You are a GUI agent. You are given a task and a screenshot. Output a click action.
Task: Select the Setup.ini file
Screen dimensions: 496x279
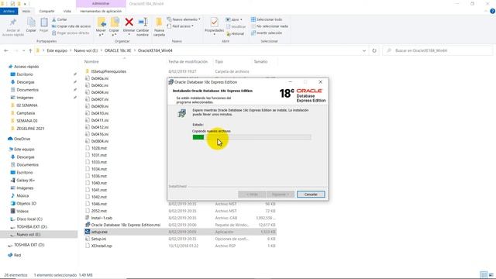coord(98,239)
